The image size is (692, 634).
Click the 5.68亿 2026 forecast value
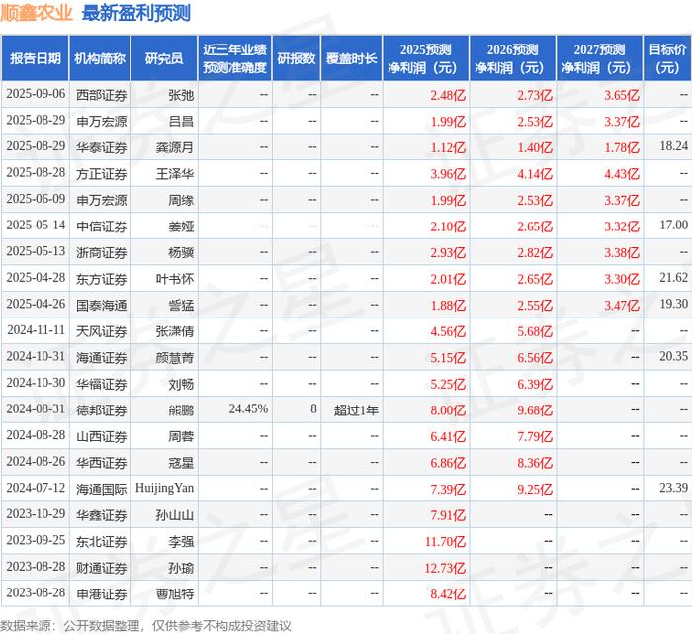[535, 331]
